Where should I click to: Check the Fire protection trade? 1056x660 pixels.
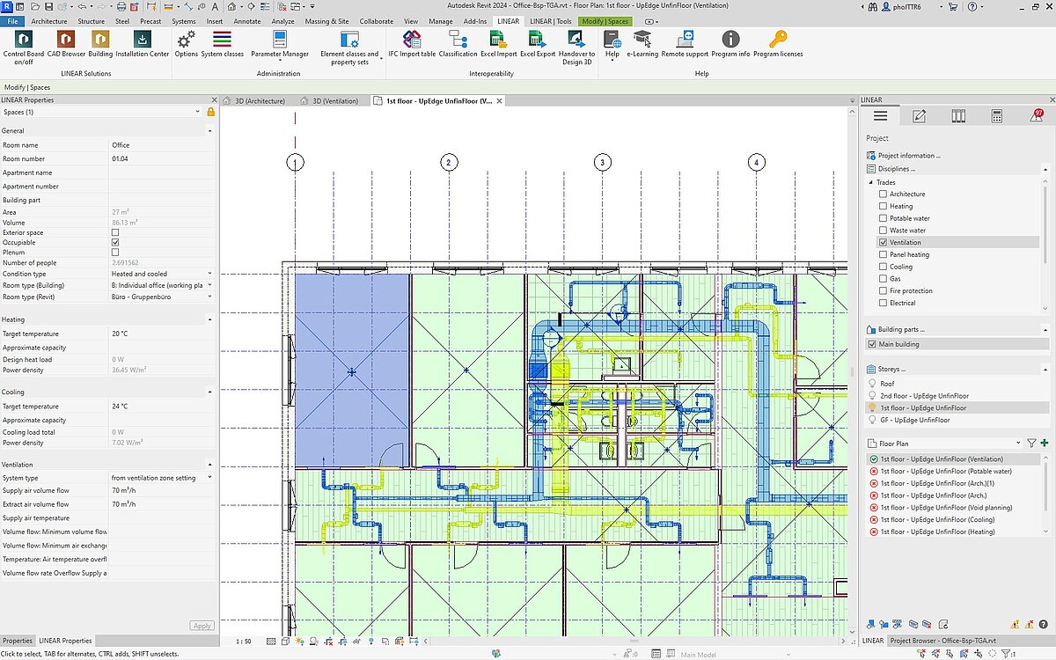pos(883,290)
